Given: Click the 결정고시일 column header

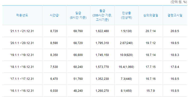Looking at the screenshot, I should click(175, 15).
